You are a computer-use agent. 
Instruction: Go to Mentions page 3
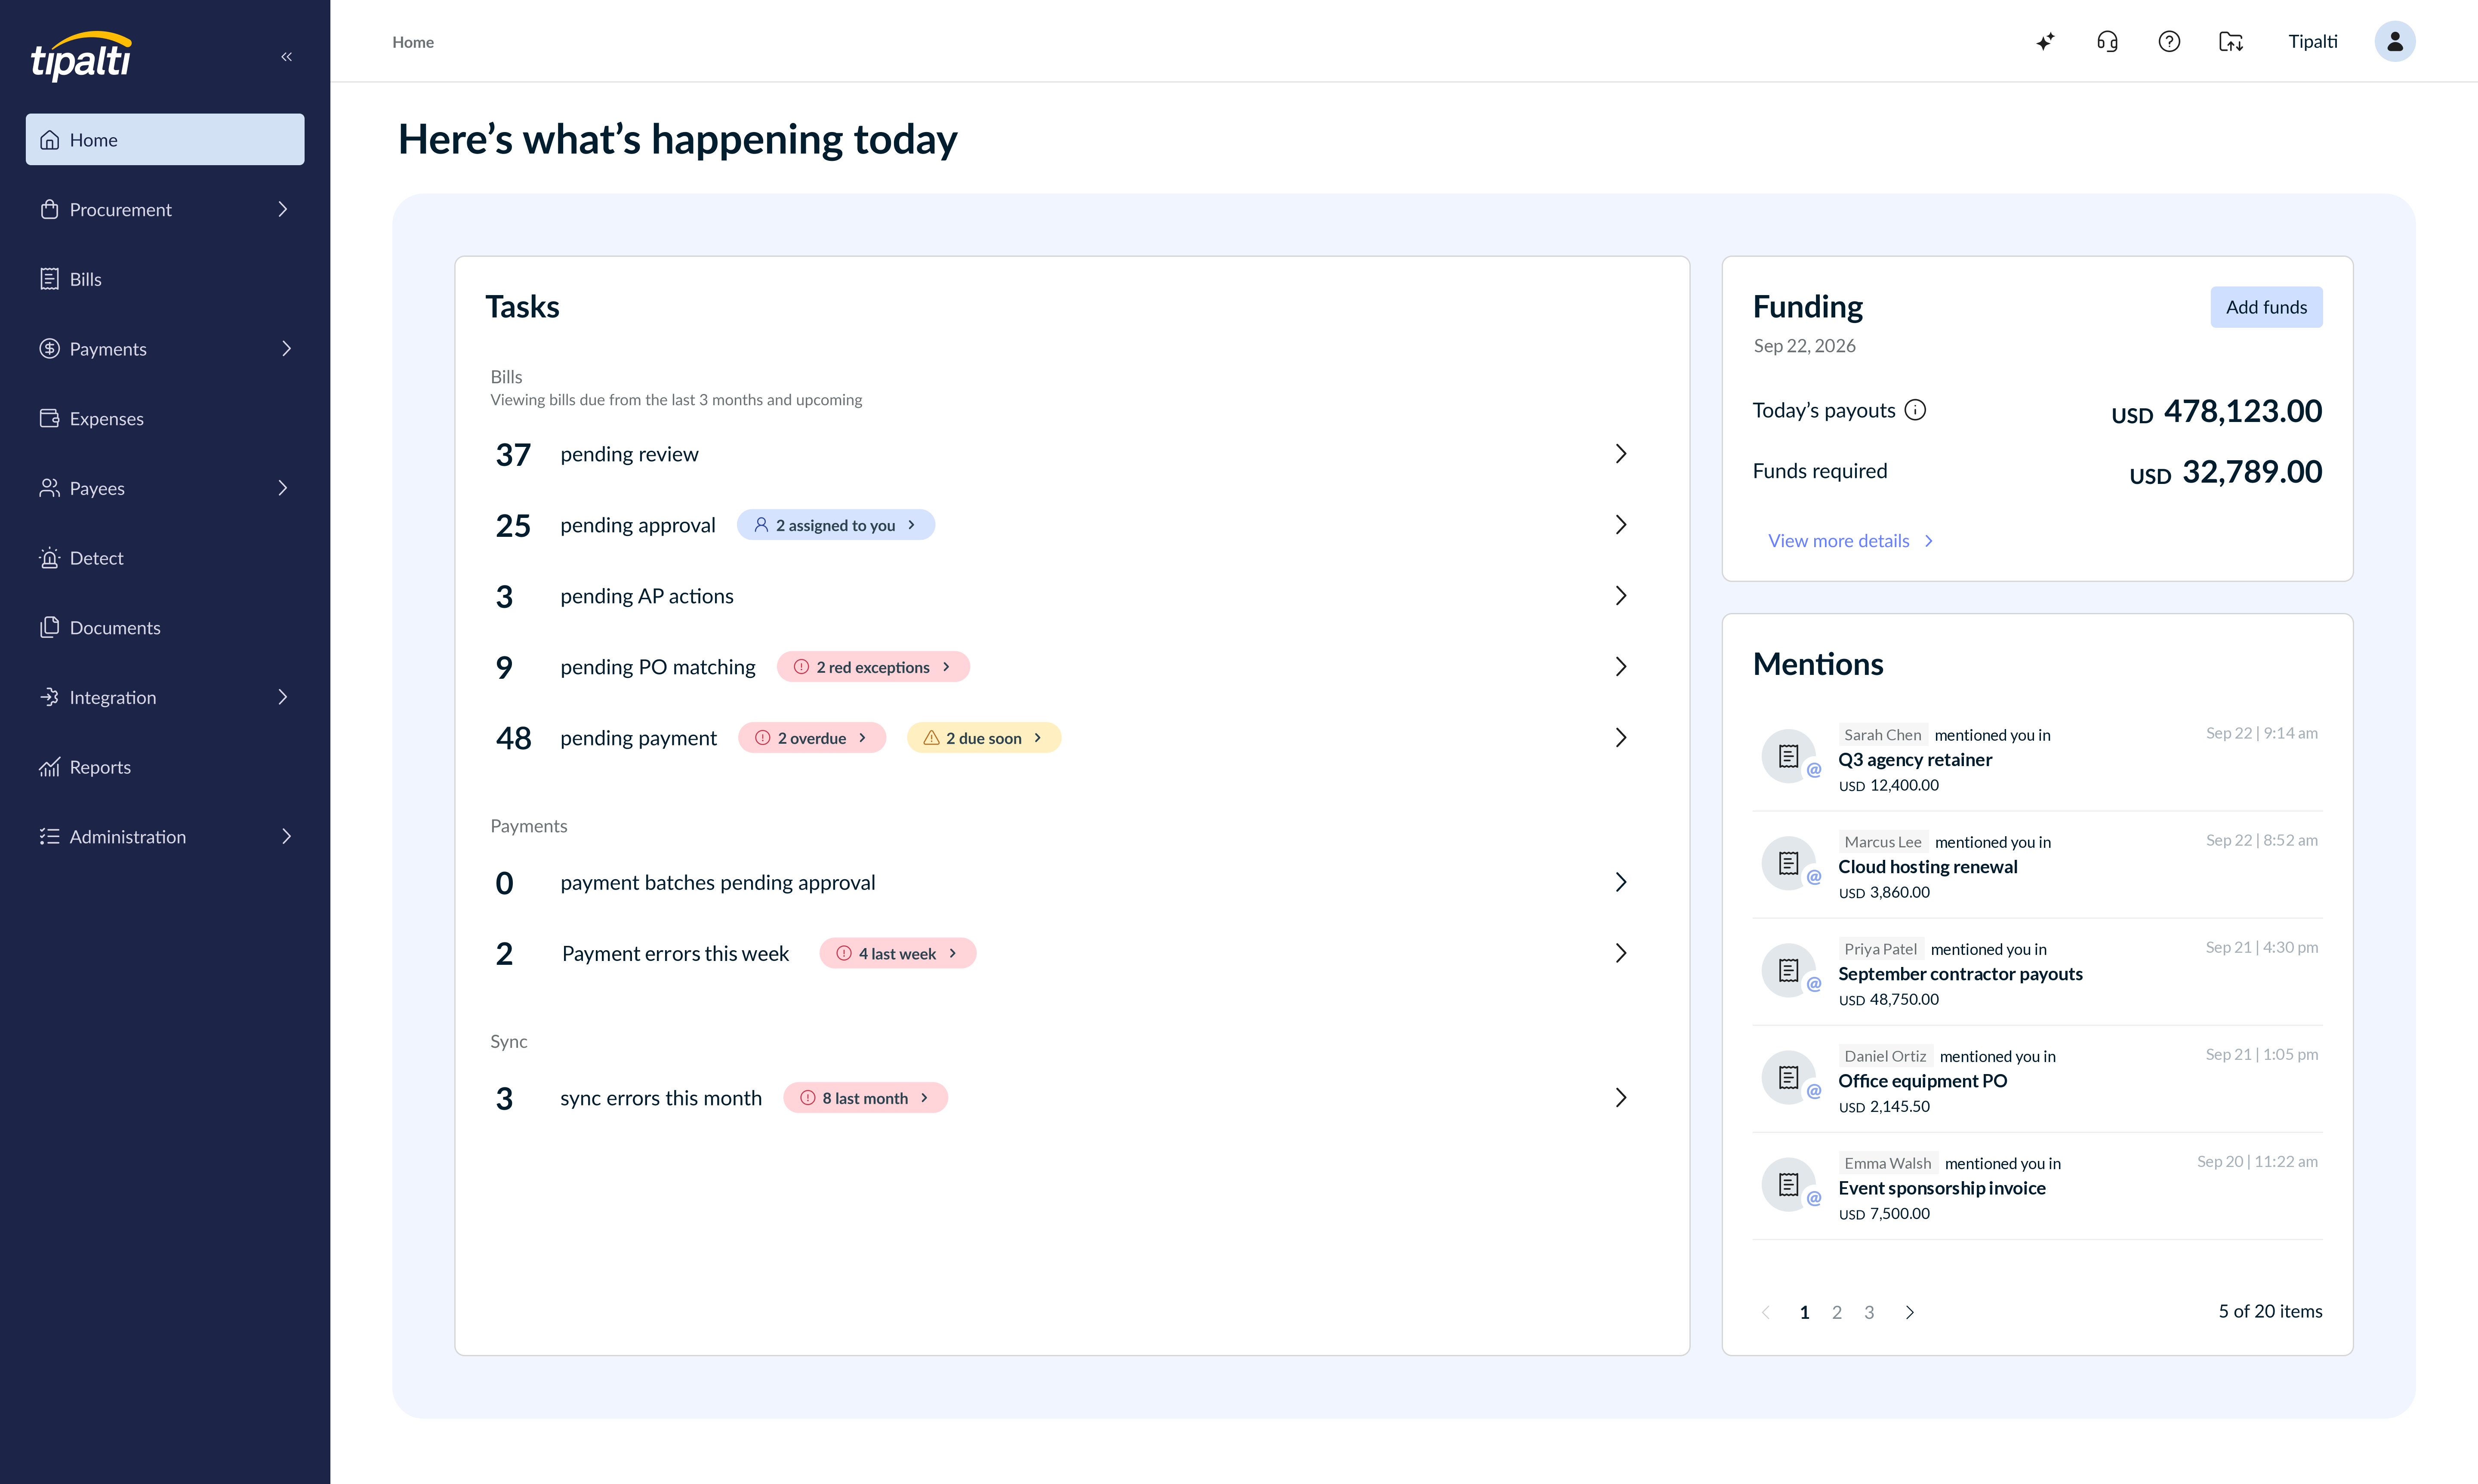(1869, 1312)
